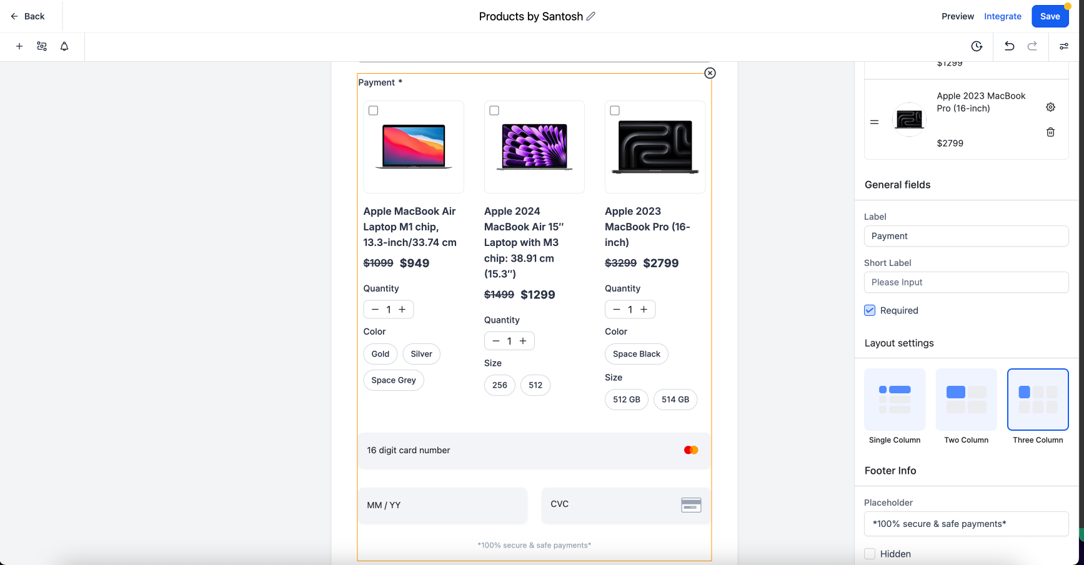1084x565 pixels.
Task: Click the redo arrow icon
Action: 1032,46
